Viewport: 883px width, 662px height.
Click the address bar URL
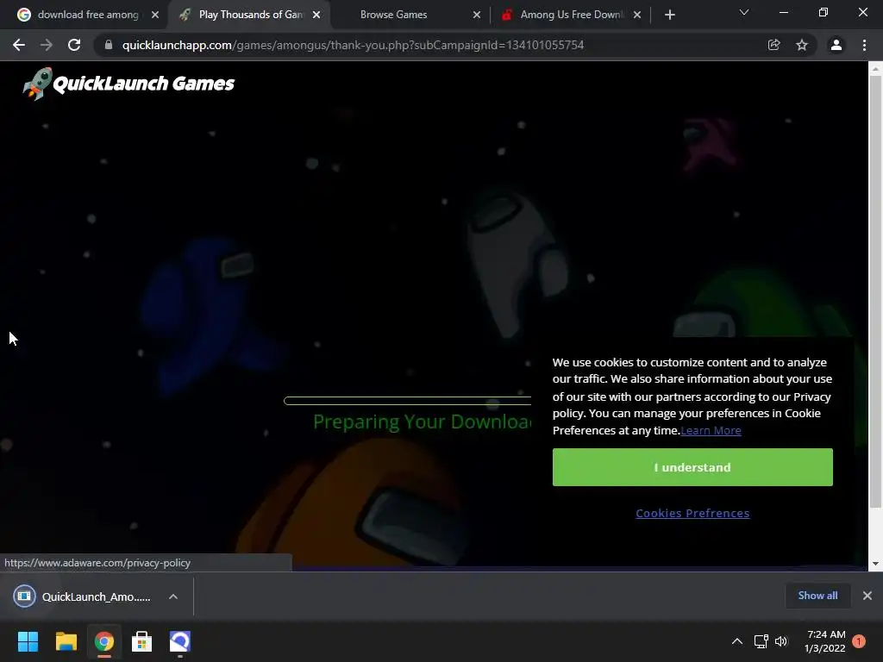[x=353, y=45]
